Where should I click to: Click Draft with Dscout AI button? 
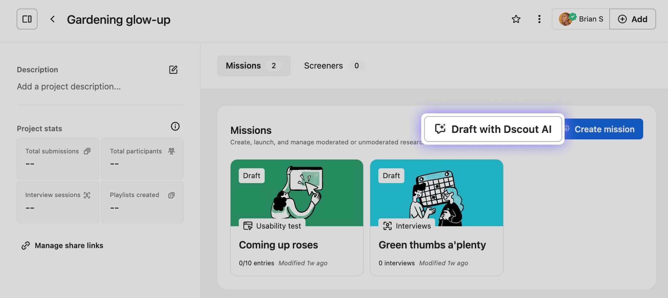493,129
